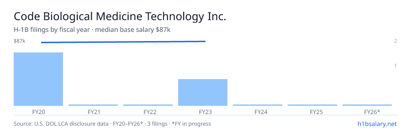This screenshot has width=411, height=137.
Task: Click the $87k salary axis label
Action: point(20,41)
